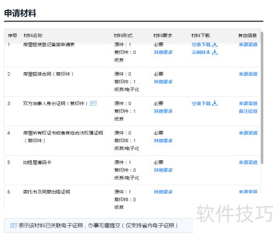Click 申请材料 section heading
This screenshot has height=234, width=276.
pos(20,13)
